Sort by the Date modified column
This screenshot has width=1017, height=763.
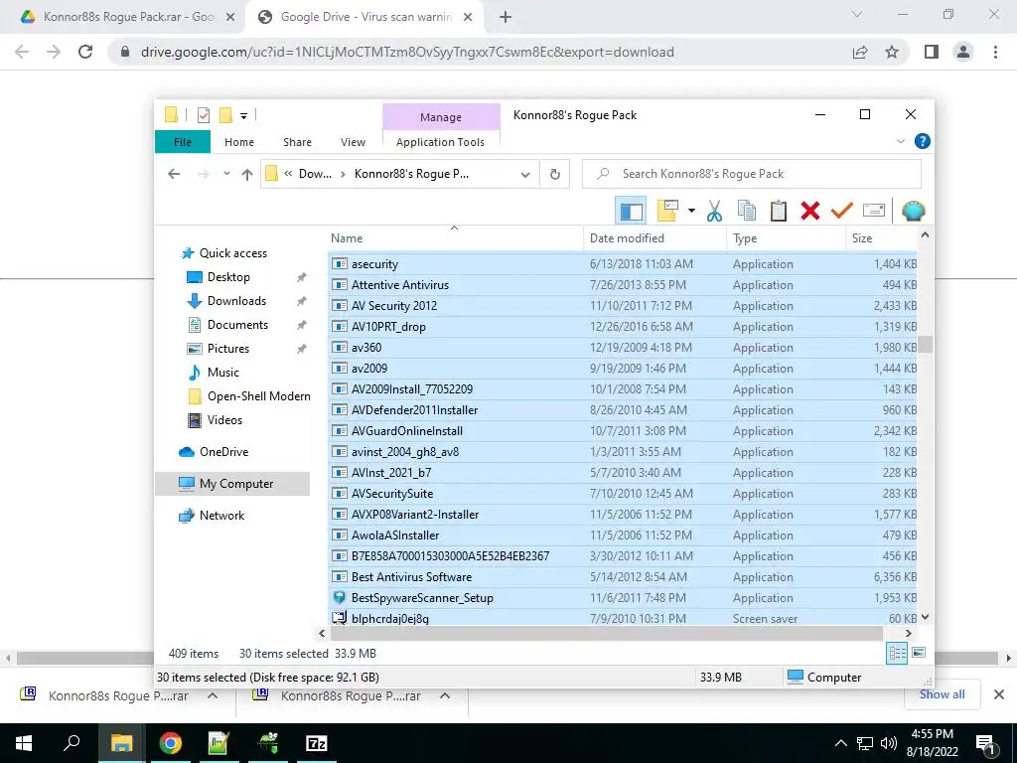(x=654, y=238)
